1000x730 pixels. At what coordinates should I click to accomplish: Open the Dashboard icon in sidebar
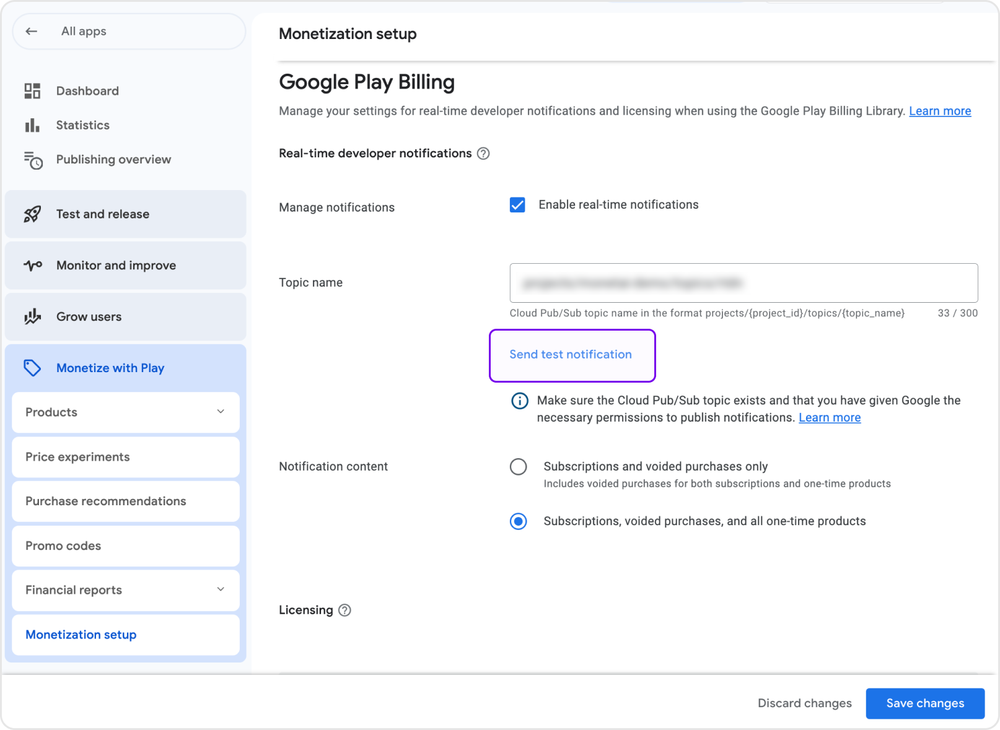[32, 91]
